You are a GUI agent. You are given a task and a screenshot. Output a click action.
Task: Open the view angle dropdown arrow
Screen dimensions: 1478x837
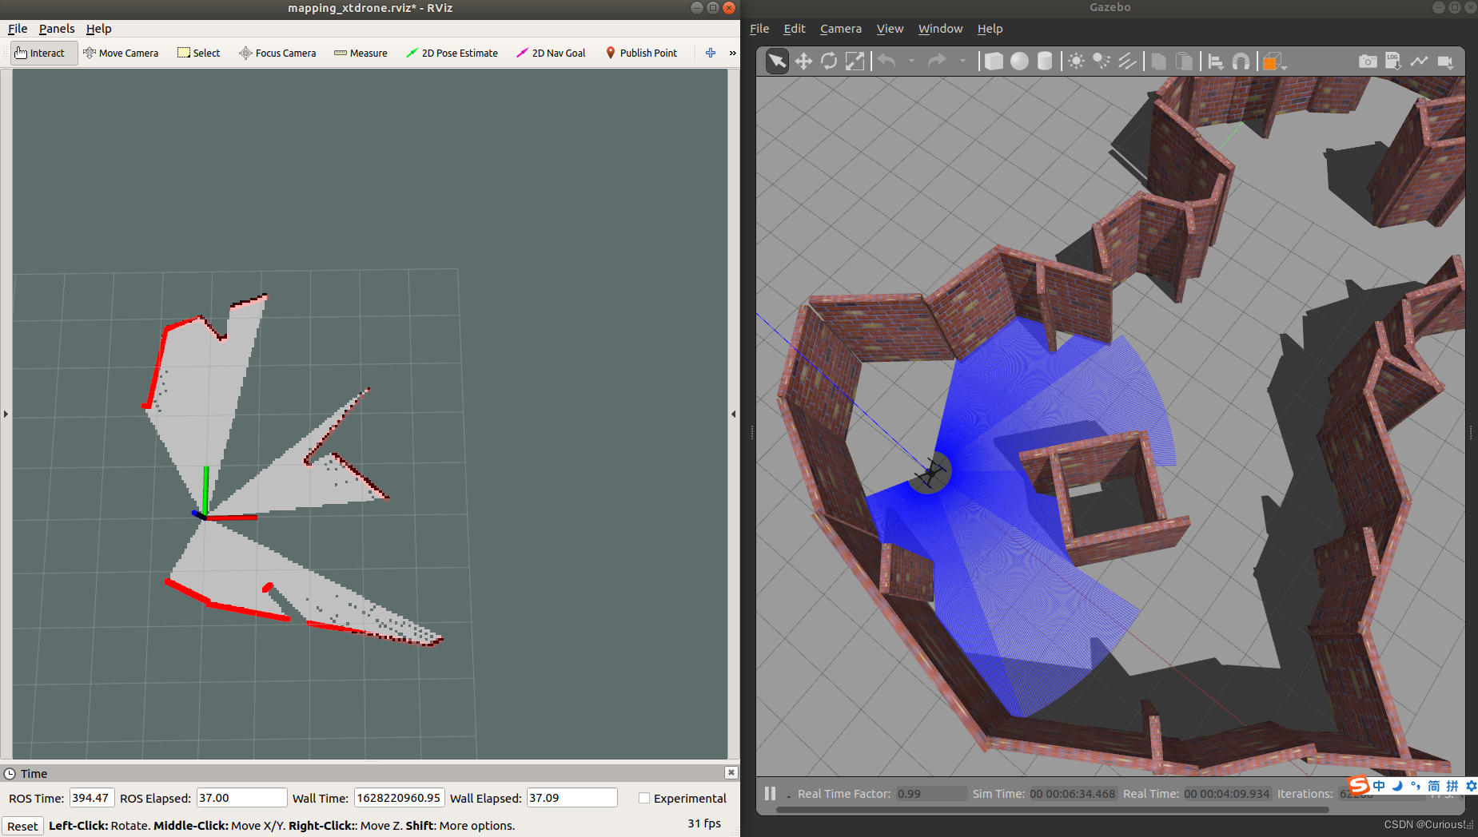[1285, 67]
